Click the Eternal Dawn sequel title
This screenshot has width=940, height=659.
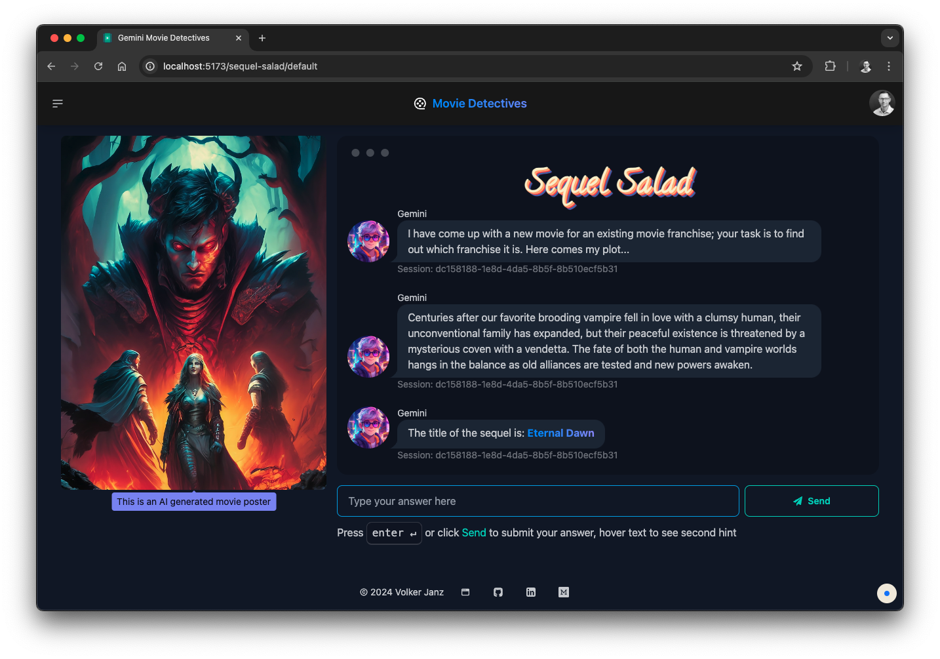point(560,433)
